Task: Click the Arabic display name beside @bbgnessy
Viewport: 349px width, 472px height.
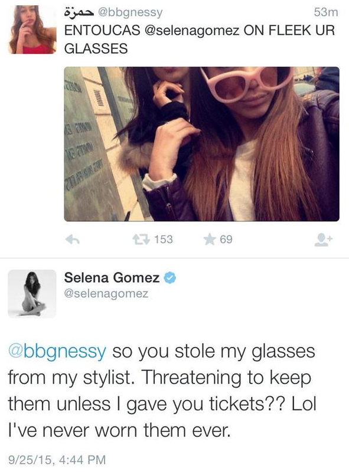Action: 80,12
